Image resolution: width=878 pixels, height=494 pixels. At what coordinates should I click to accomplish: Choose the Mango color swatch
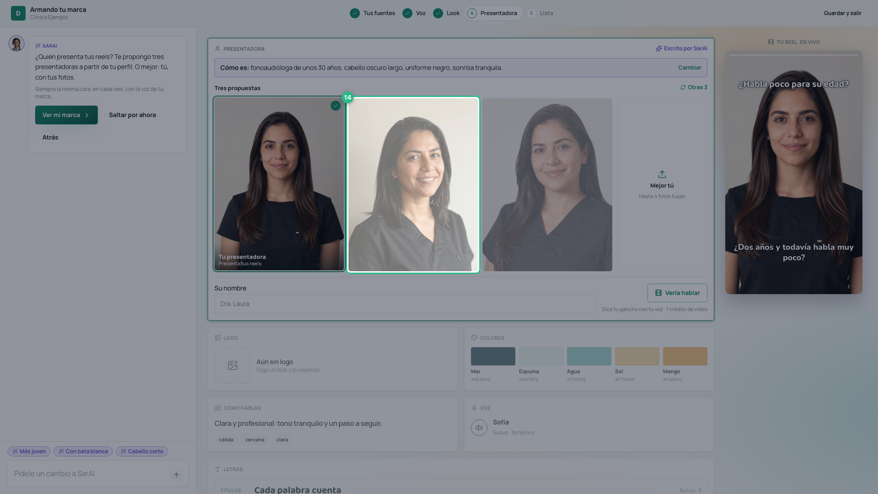[x=685, y=356]
